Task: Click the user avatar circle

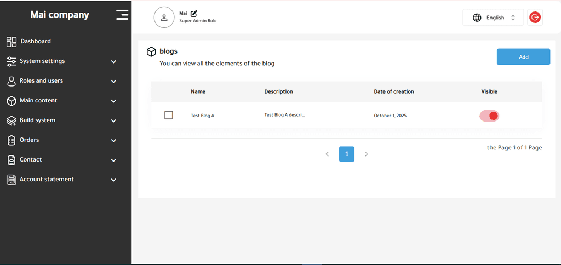Action: [164, 18]
